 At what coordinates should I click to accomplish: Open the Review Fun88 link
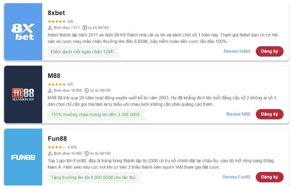pos(236,177)
